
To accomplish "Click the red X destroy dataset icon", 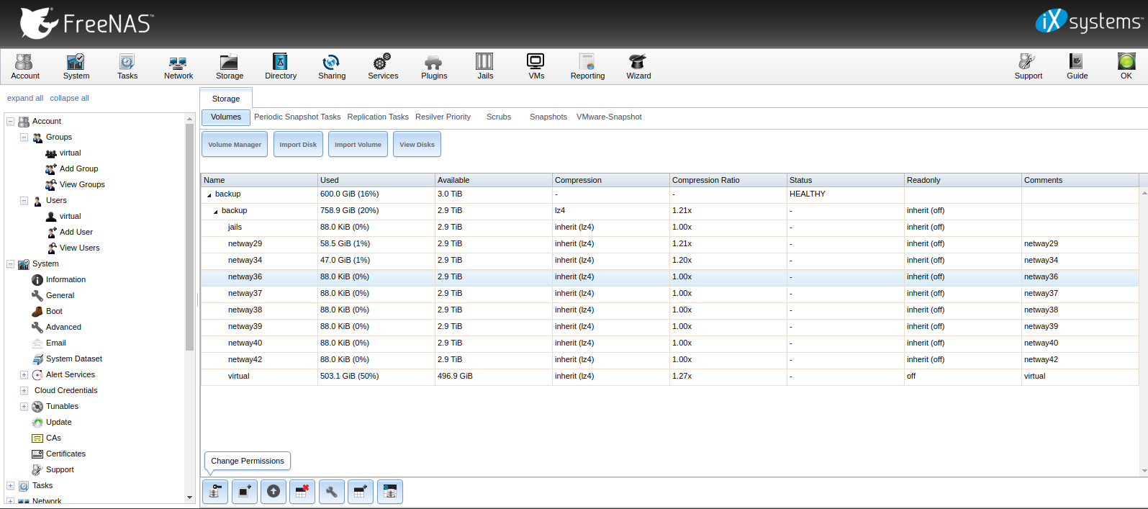I will click(302, 492).
